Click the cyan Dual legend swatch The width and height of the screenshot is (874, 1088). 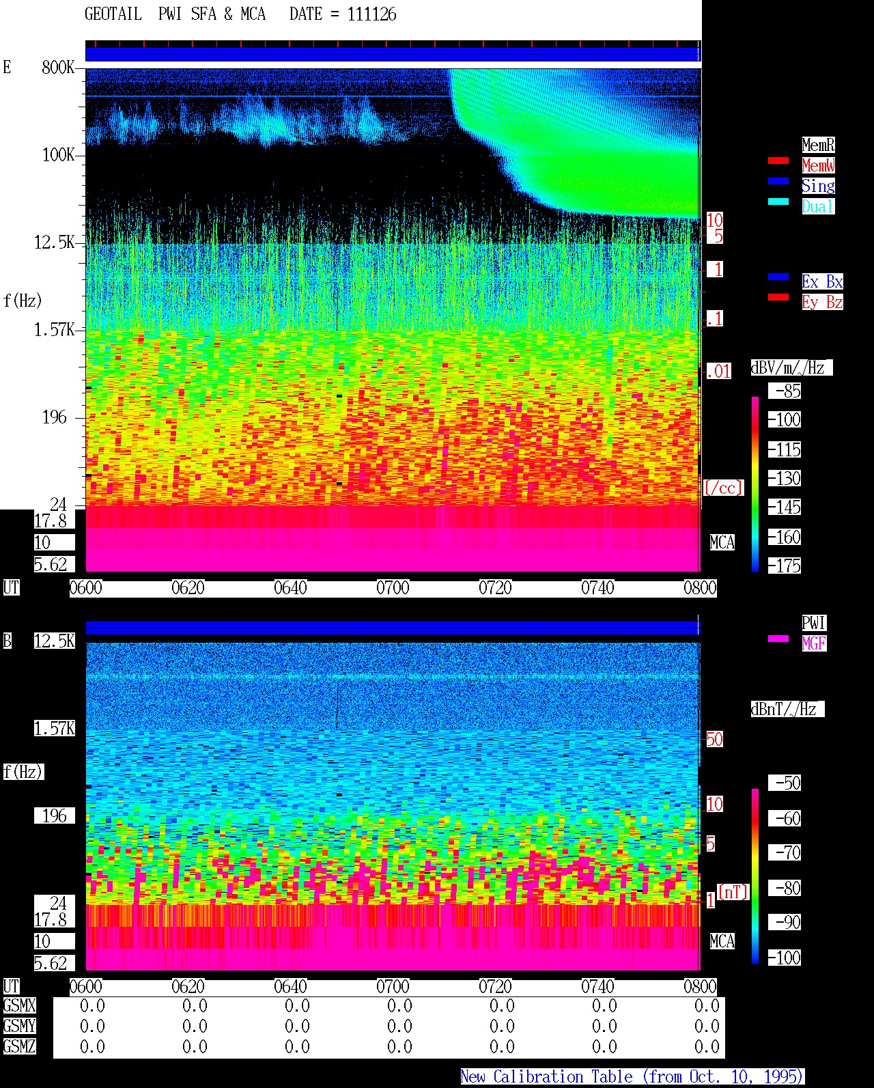pyautogui.click(x=778, y=202)
